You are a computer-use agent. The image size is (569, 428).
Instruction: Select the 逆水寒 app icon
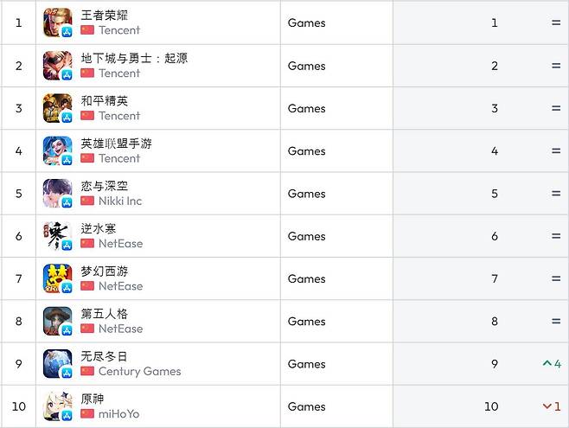click(57, 236)
